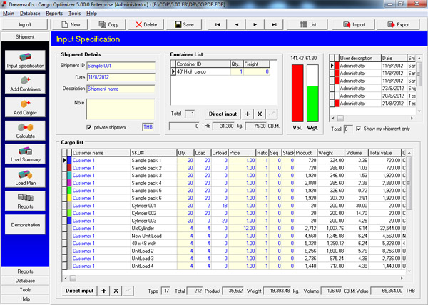
Task: Tick the row checkbox for UnitLoad-4
Action: 64,266
